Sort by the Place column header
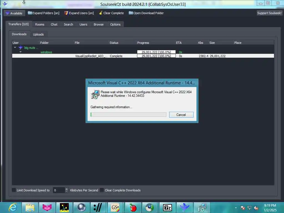This screenshot has width=284, height=213. tap(253, 43)
